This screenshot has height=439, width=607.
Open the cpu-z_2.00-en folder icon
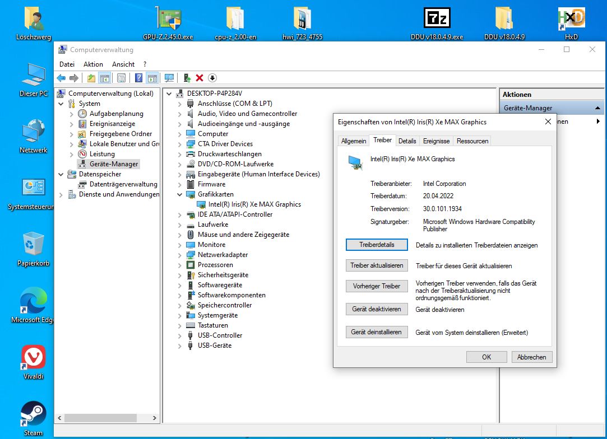tap(235, 23)
